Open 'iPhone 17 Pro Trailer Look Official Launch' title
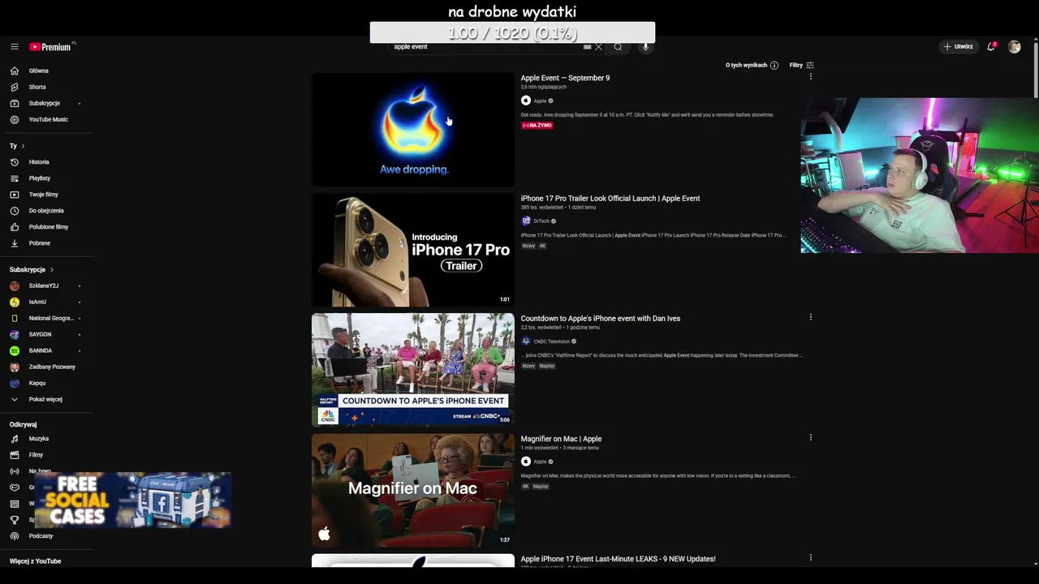Screen dimensions: 1039x584 (610, 198)
